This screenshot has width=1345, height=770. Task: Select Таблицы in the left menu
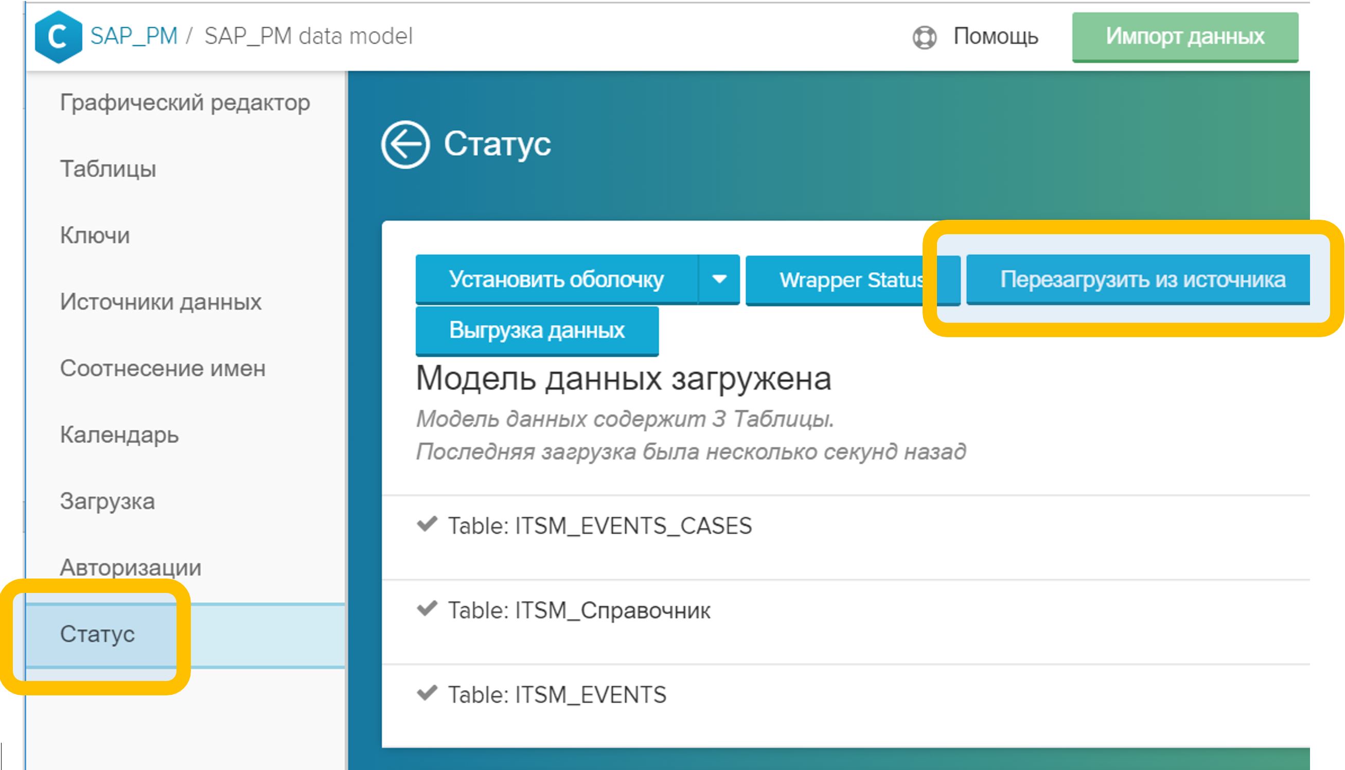point(109,169)
